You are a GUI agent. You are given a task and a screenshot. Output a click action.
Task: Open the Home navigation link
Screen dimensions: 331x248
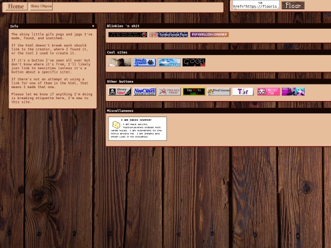(17, 6)
